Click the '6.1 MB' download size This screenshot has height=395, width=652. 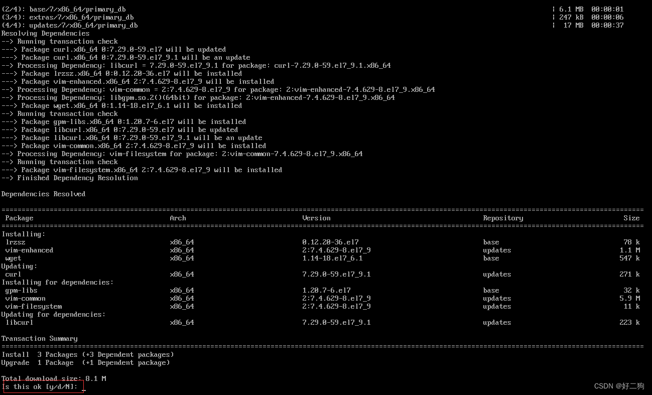(x=571, y=10)
